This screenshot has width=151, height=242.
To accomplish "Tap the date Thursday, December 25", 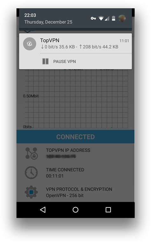I will 48,22.
